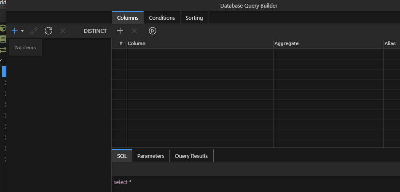Click the Alias column header

[390, 43]
